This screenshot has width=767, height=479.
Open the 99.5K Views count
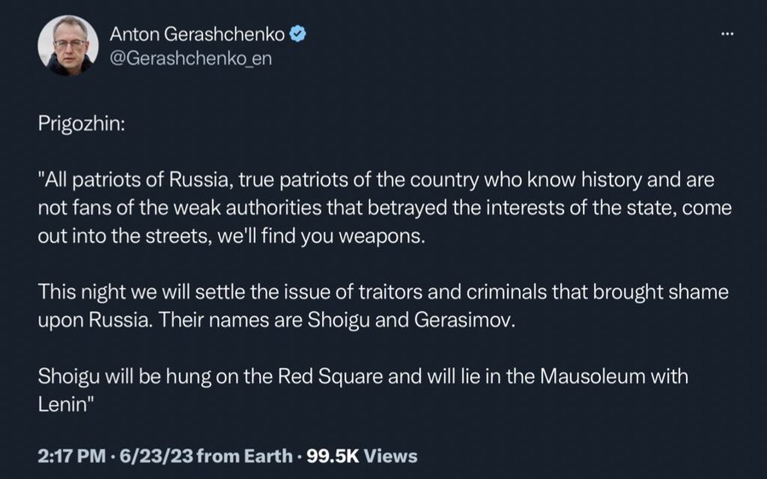[x=362, y=456]
